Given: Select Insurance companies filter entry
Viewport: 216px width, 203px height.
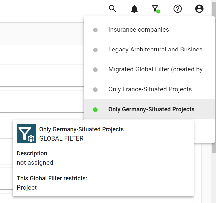Looking at the screenshot, I should pyautogui.click(x=138, y=30).
